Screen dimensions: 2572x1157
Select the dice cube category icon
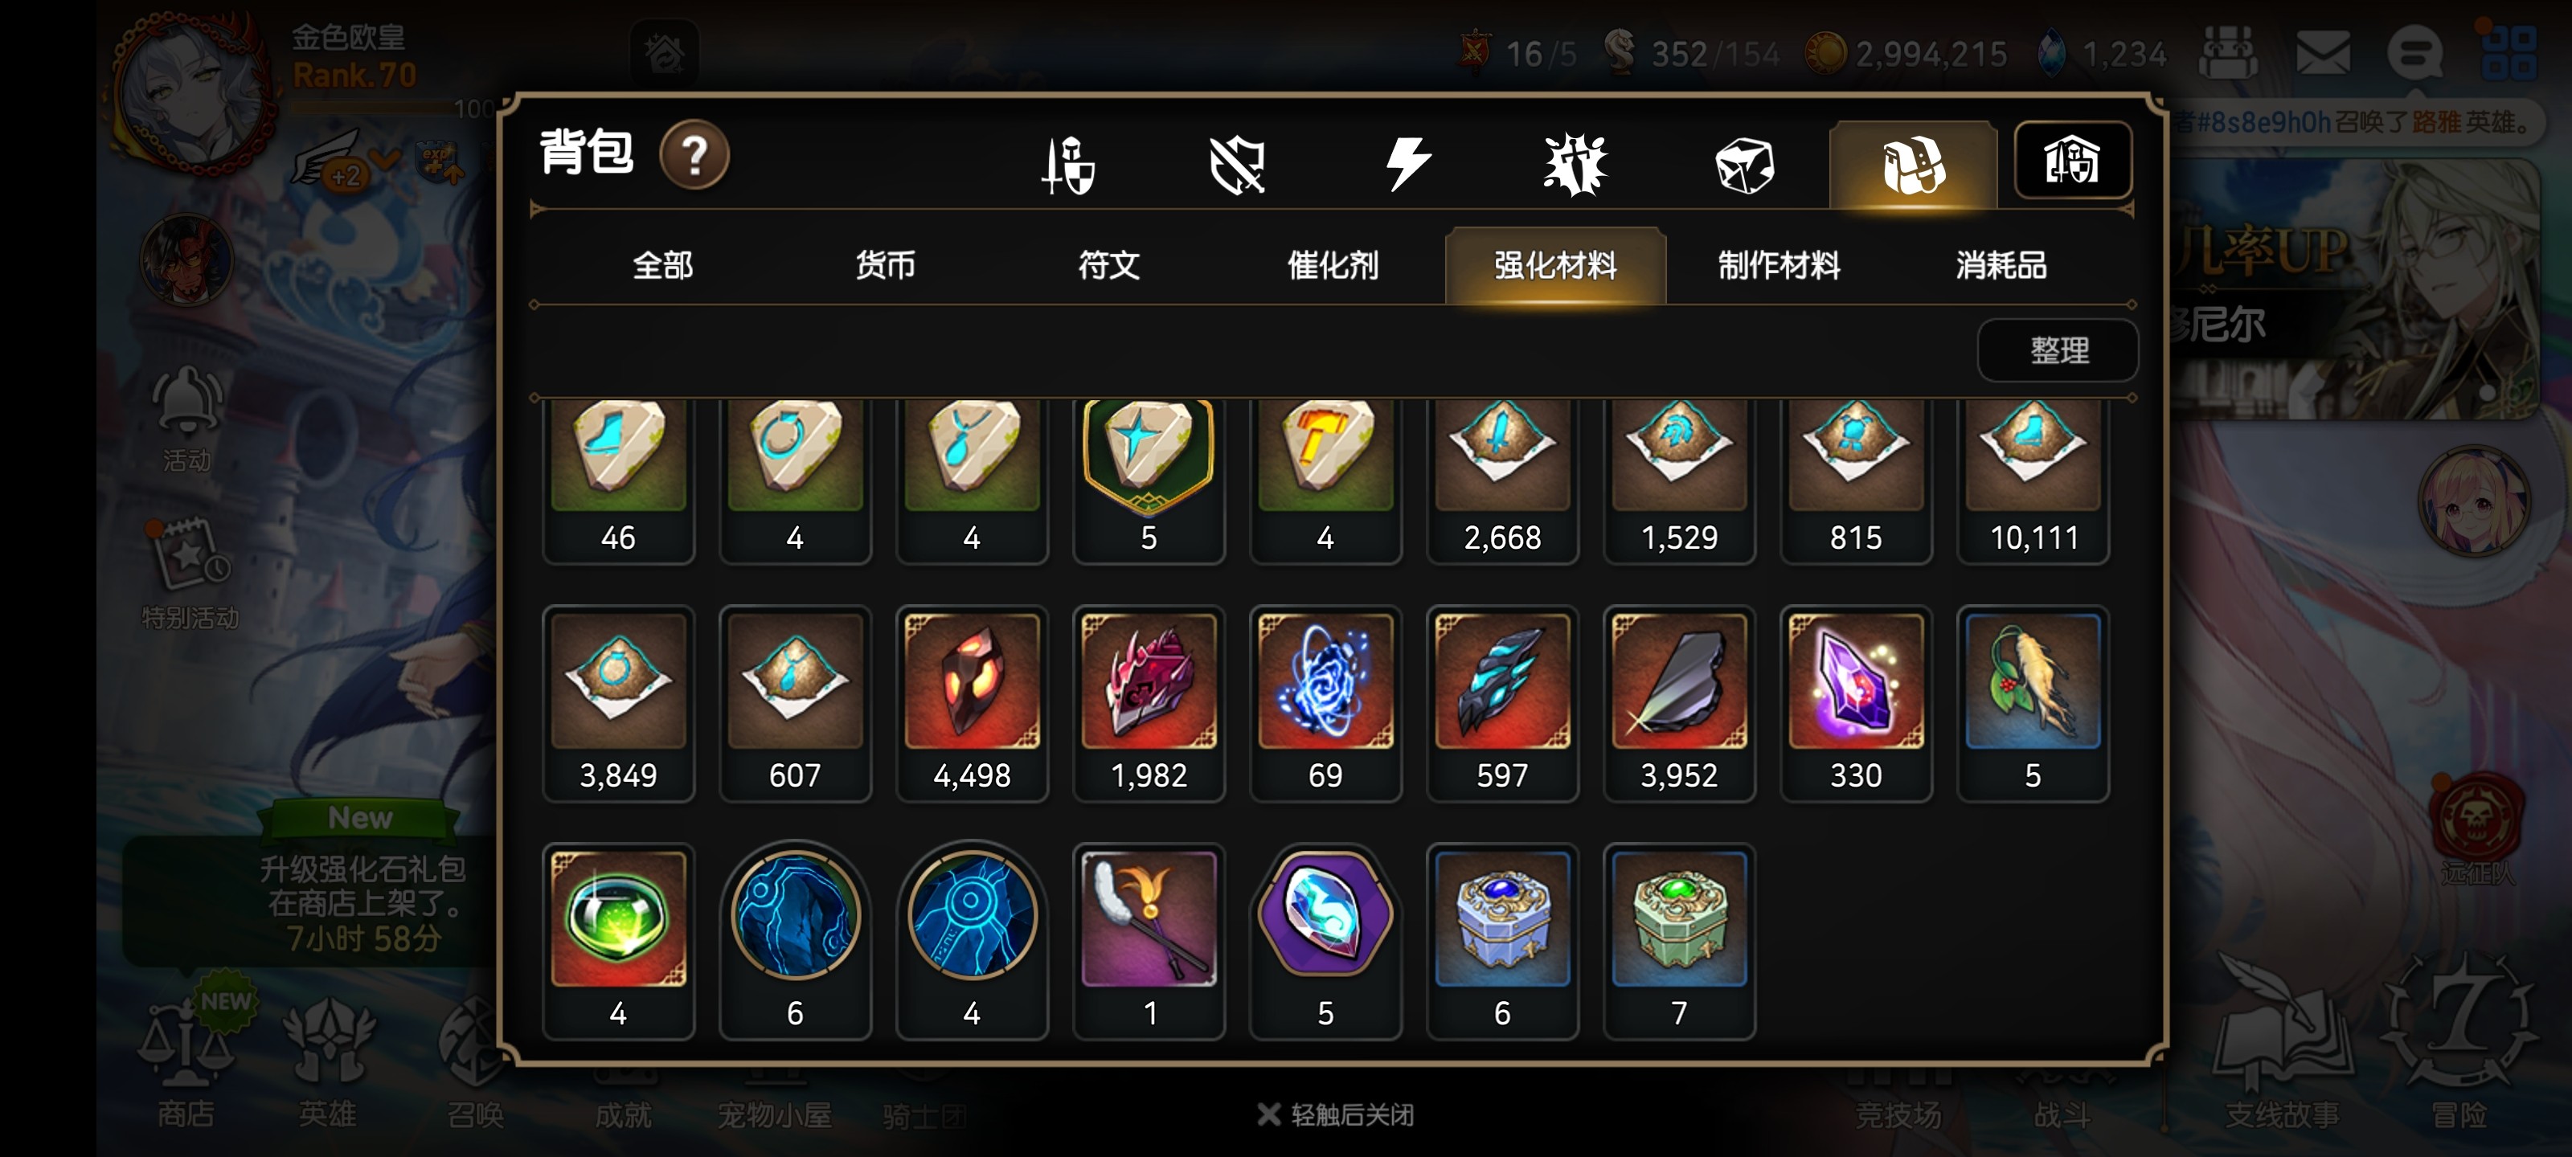[1743, 165]
